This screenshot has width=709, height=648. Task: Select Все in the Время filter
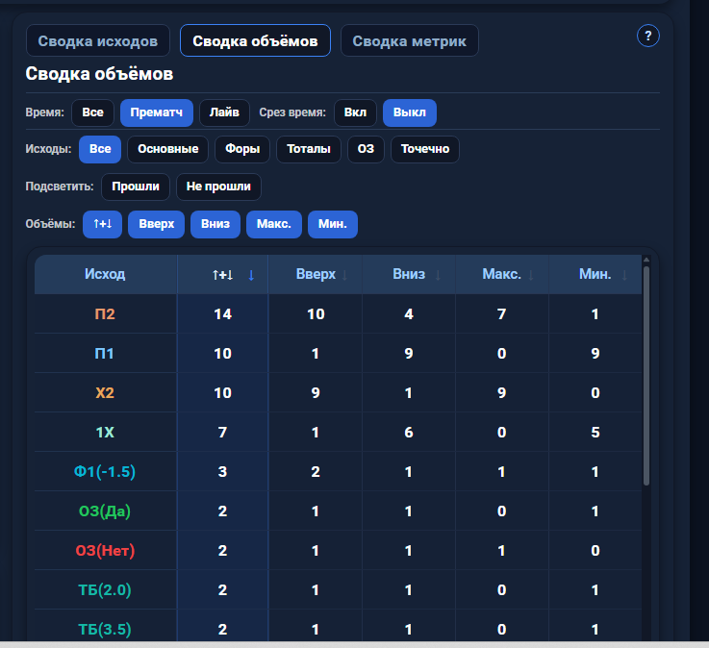pyautogui.click(x=92, y=112)
